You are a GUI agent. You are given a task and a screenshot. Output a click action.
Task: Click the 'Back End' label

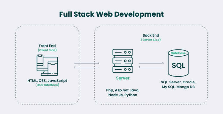[151, 35]
